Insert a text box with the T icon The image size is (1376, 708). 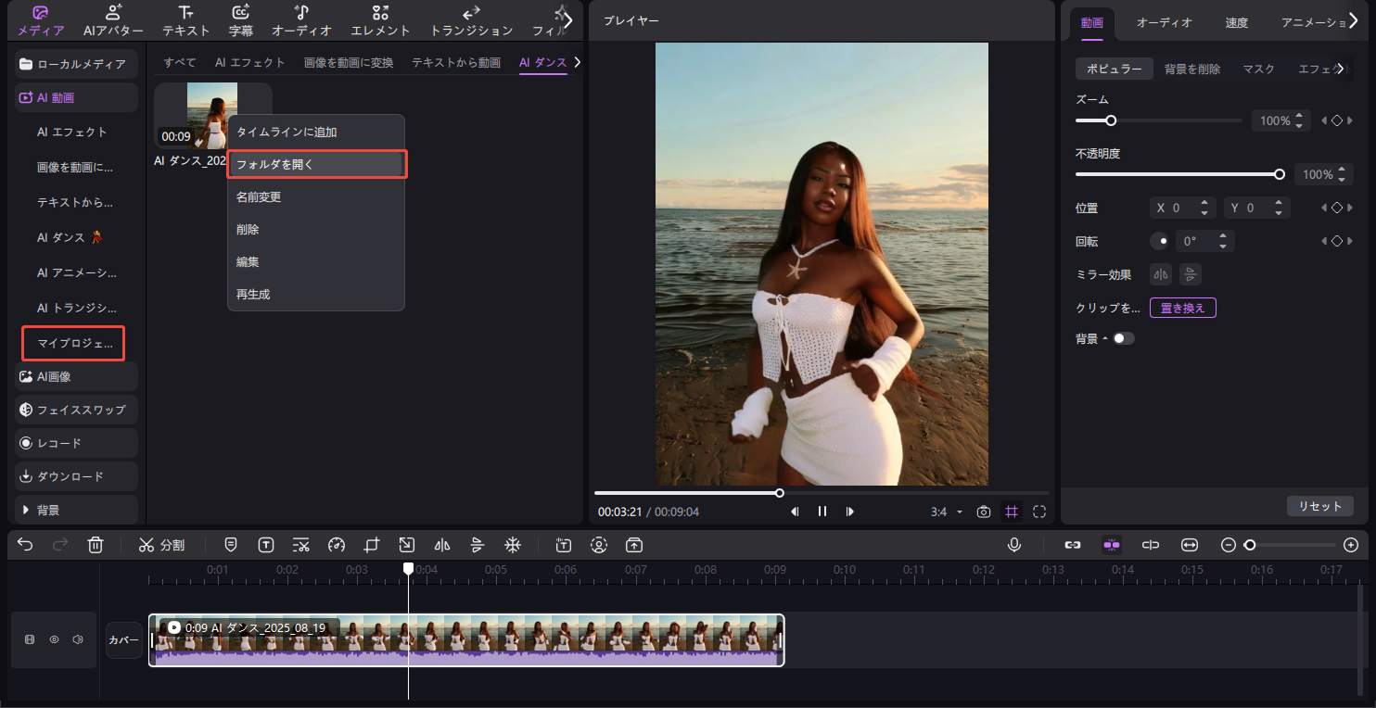(x=266, y=545)
